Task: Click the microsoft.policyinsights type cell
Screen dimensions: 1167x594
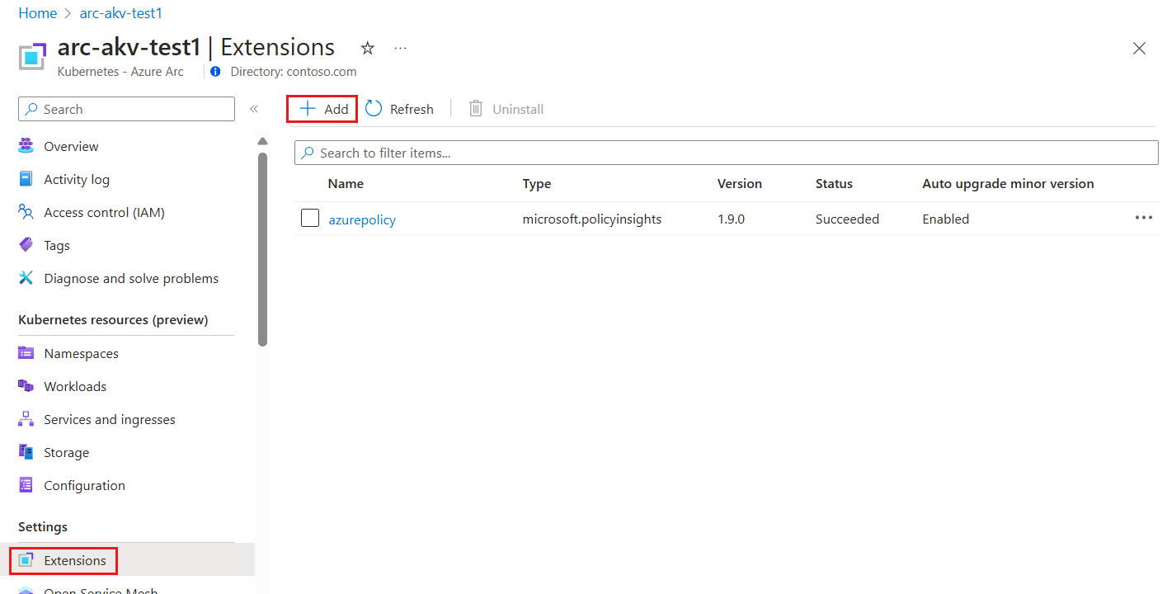Action: [592, 219]
